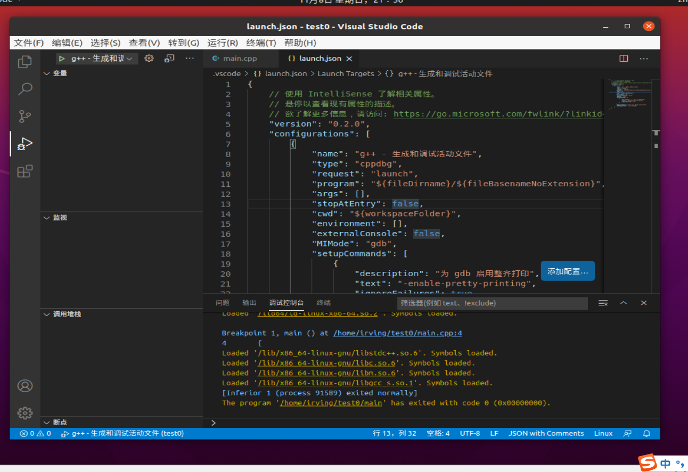Select the 调试控制台 panel tab

pos(286,303)
